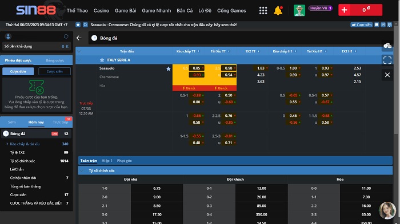Open the live chat support avatar
Screen dimensions: 400x224
click(387, 210)
